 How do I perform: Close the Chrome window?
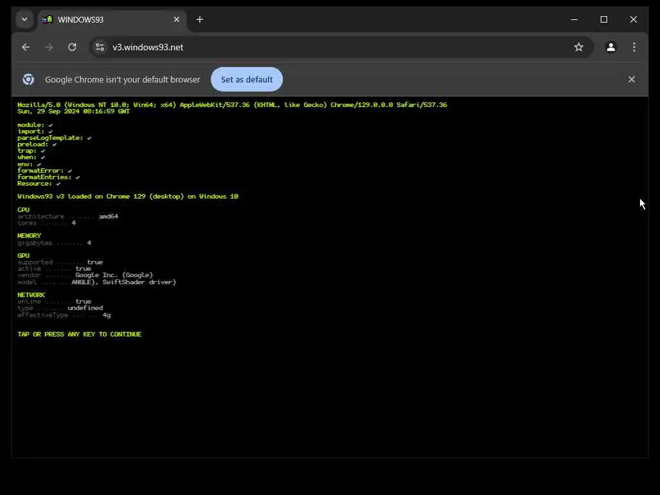coord(633,19)
